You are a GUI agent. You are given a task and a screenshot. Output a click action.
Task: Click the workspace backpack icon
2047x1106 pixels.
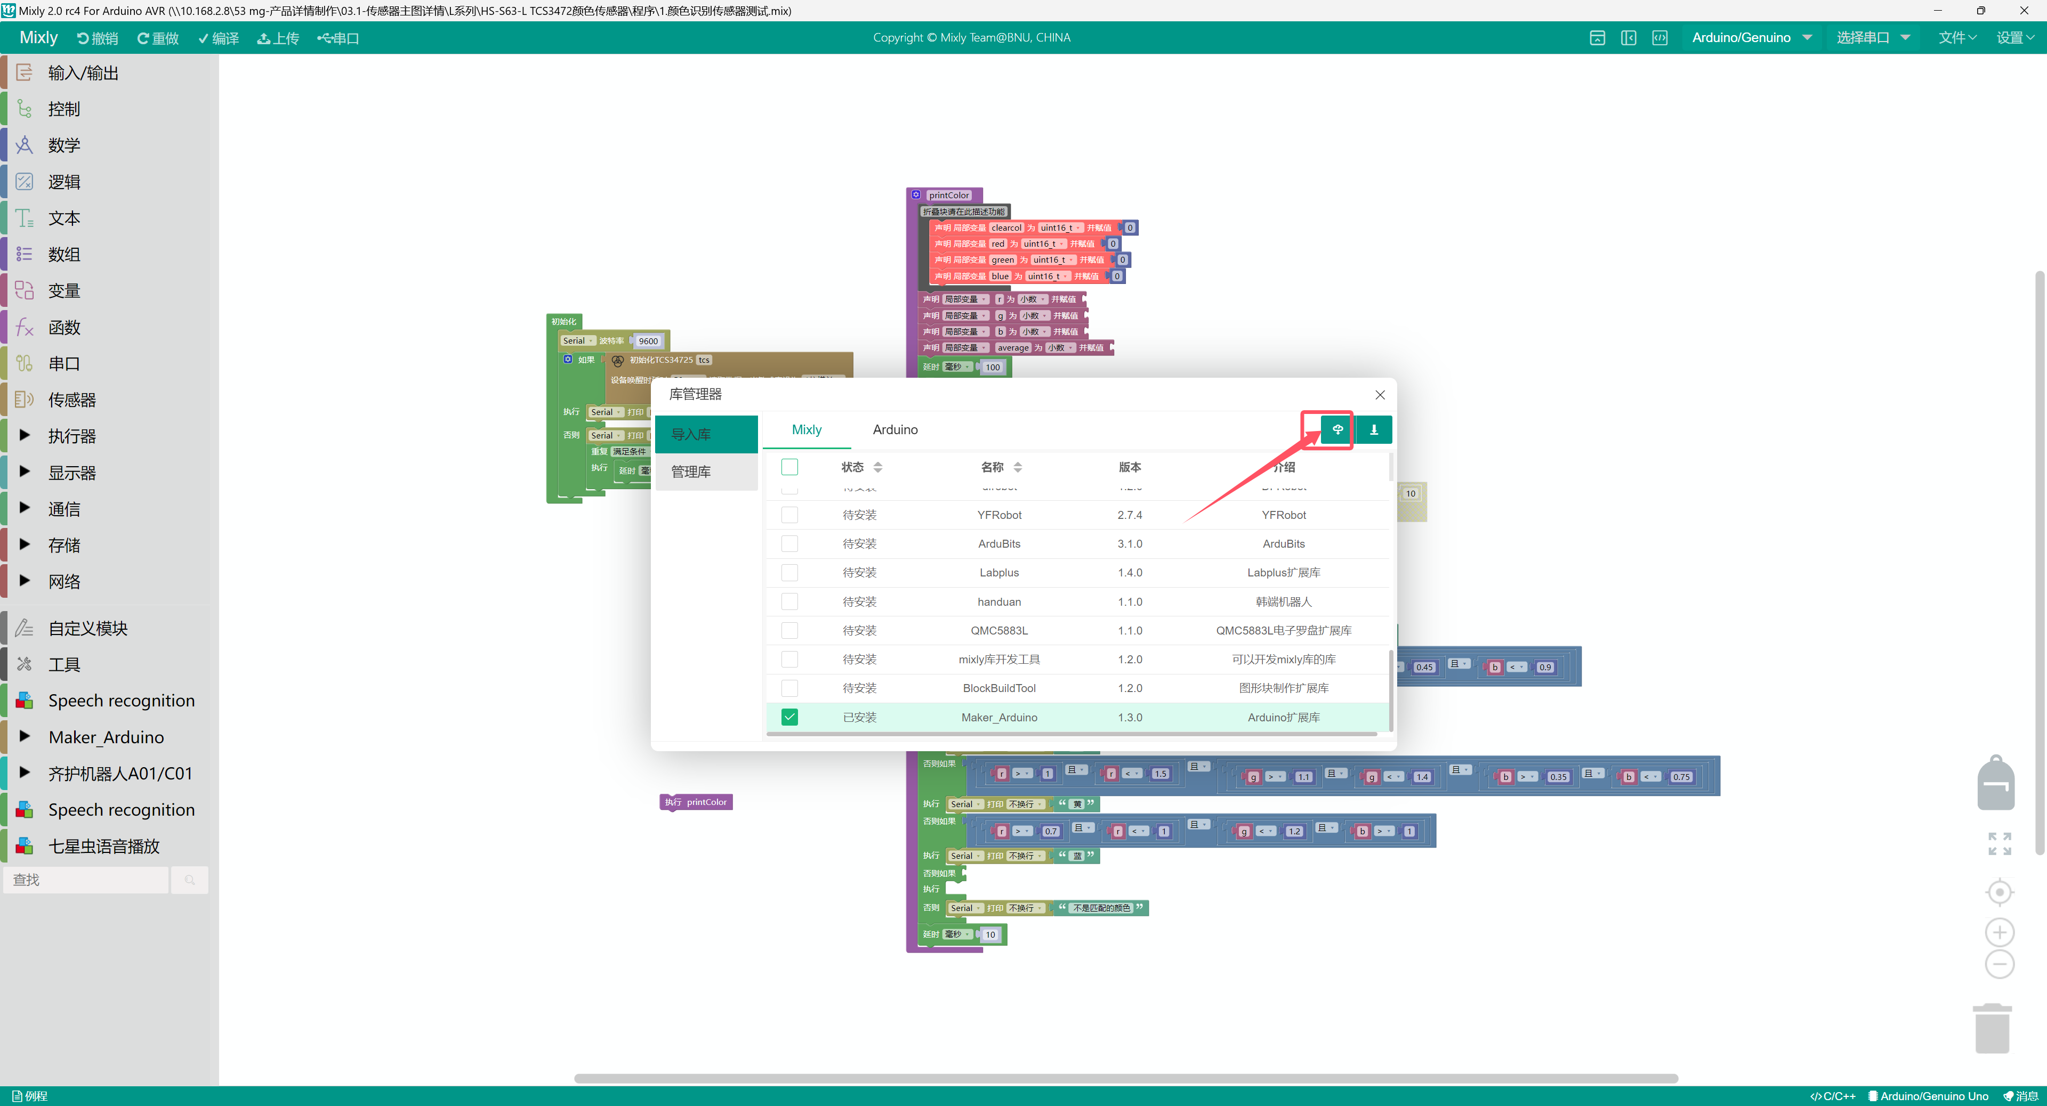pos(1995,784)
